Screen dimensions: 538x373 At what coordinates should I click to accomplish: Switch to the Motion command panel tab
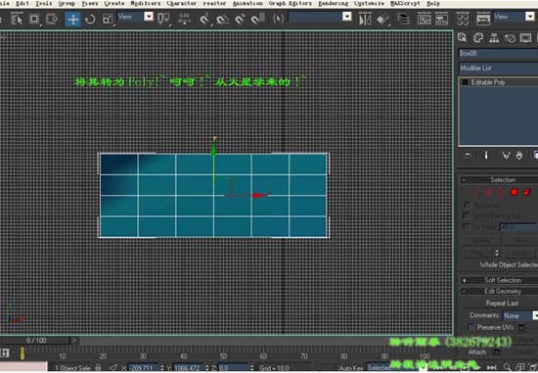tap(510, 38)
